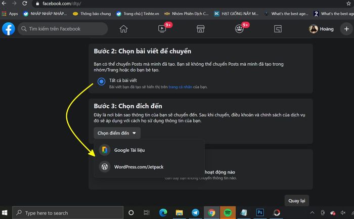Open Spotify from the taskbar

pyautogui.click(x=228, y=213)
